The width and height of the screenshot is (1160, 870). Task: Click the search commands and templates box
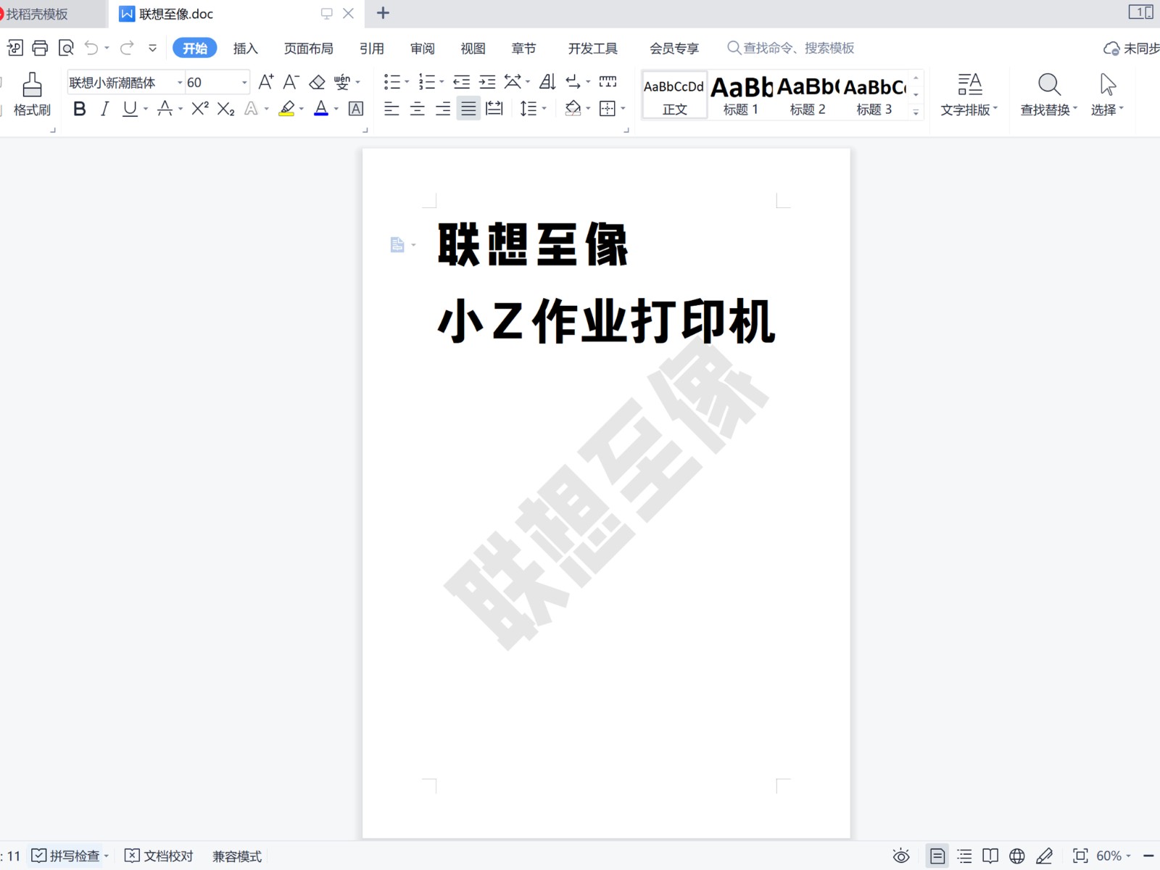[791, 48]
